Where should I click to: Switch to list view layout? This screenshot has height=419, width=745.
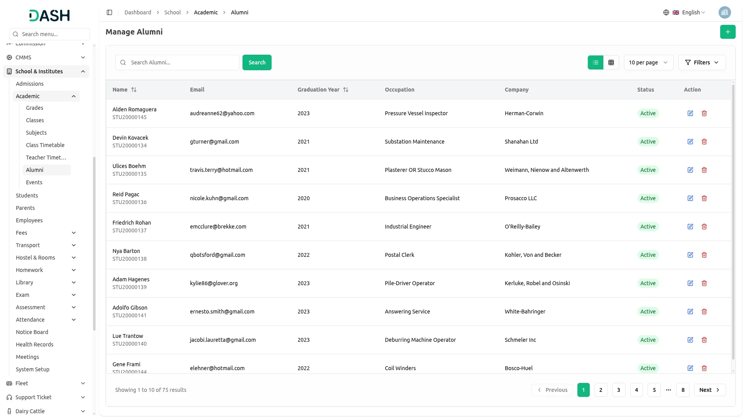point(596,62)
